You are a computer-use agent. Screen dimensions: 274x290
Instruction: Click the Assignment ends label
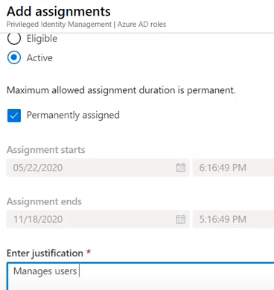44,201
